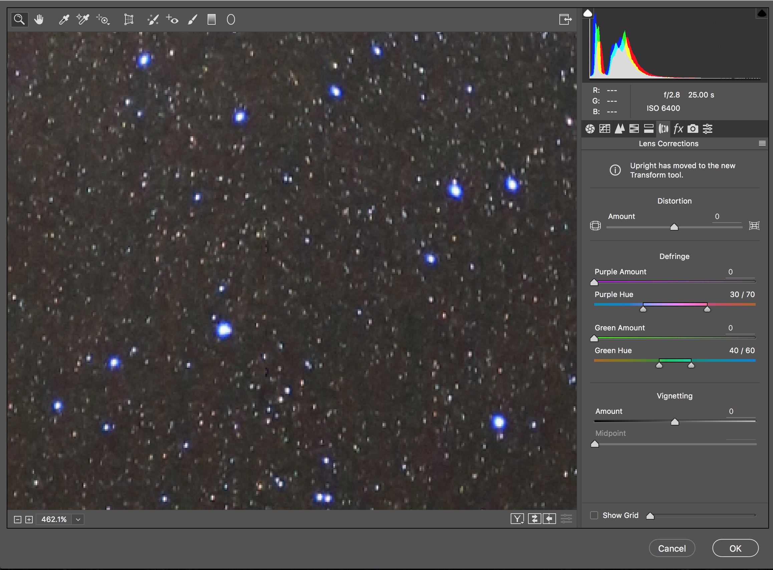Click the Distortion Amount slider handle
Viewport: 773px width, 570px height.
pos(674,227)
